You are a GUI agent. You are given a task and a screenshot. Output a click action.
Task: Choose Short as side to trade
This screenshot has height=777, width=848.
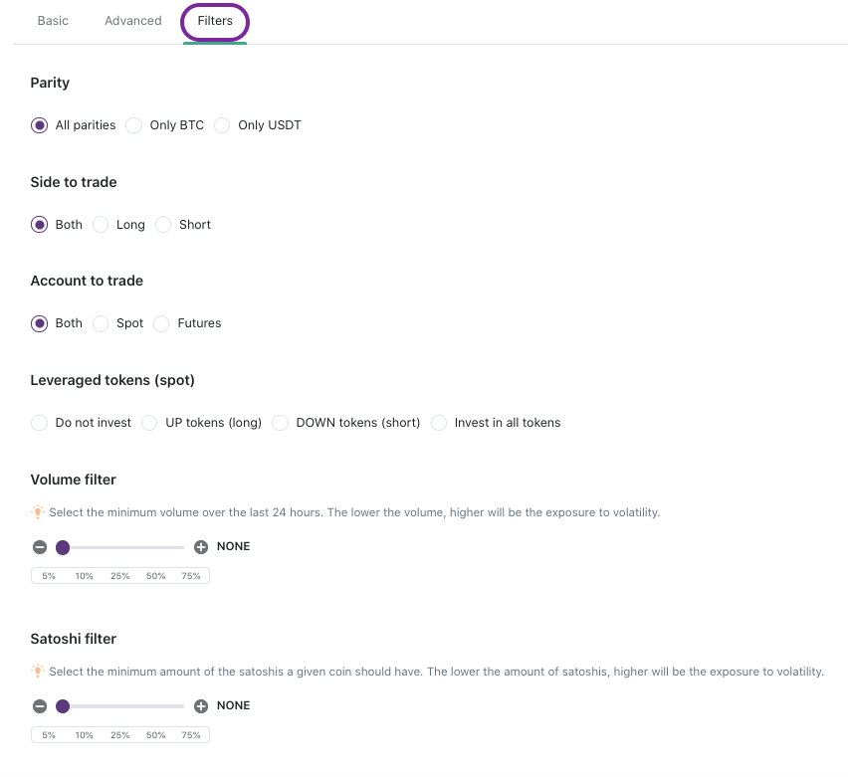(x=163, y=225)
